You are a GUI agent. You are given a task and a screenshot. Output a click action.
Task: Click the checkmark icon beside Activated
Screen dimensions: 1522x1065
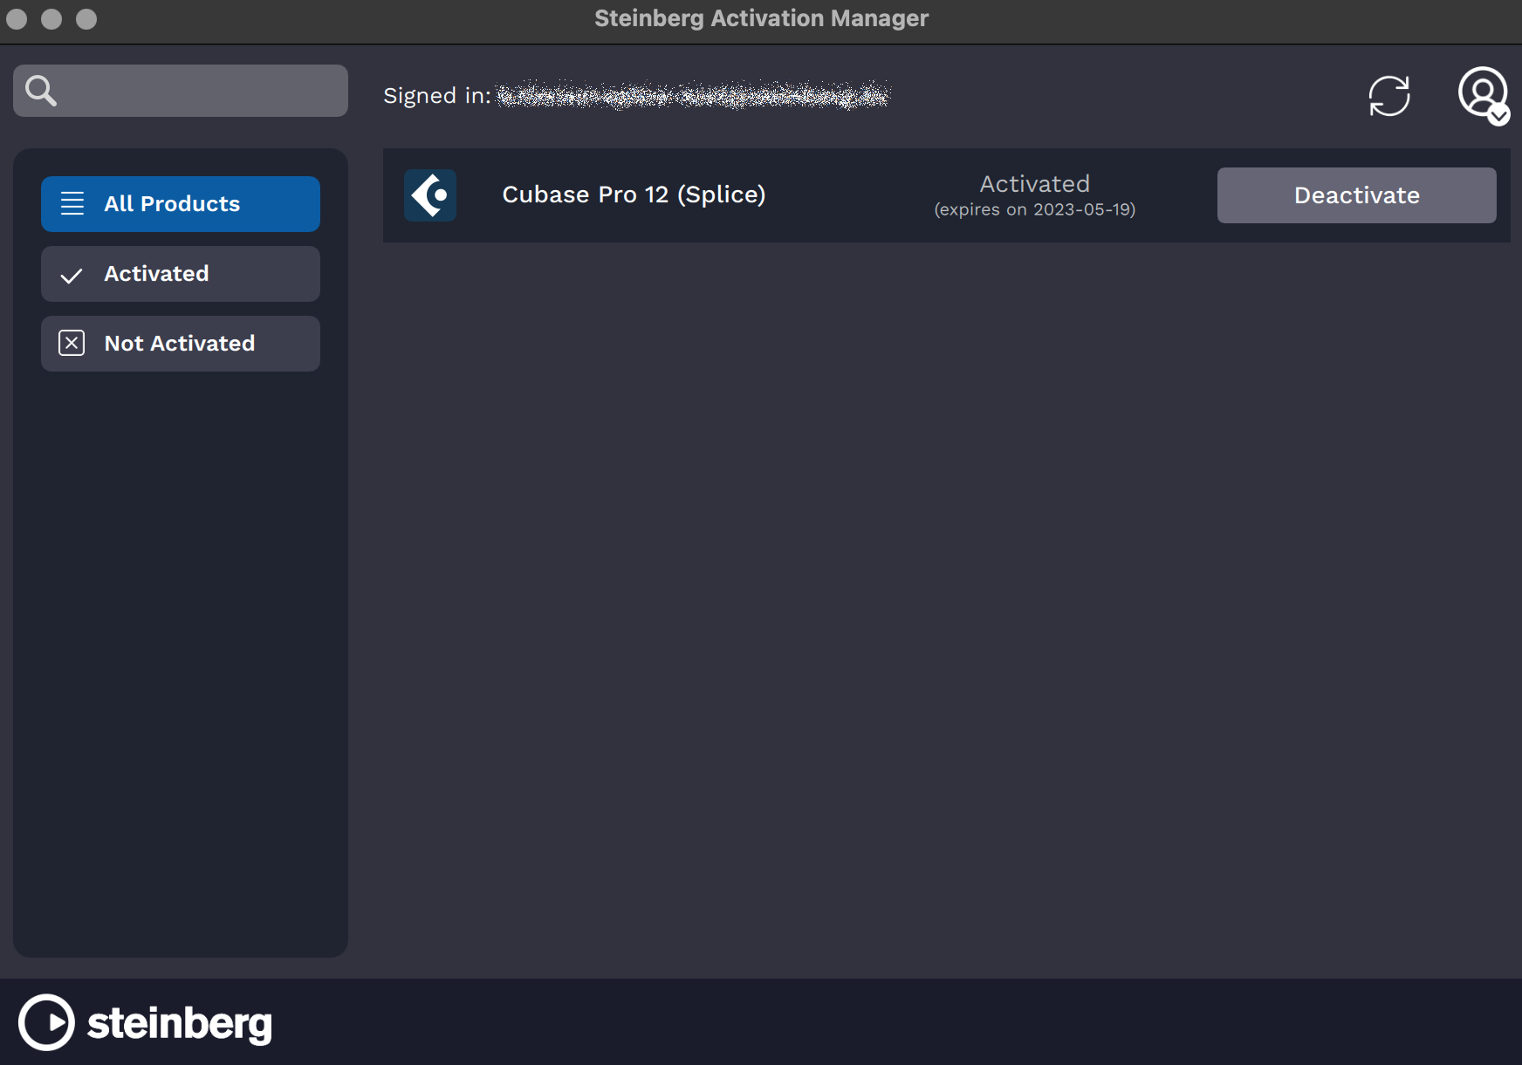click(72, 274)
